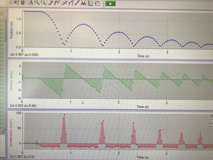Select the Zoom In magnifier tool
This screenshot has width=213, height=160.
(37, 3)
